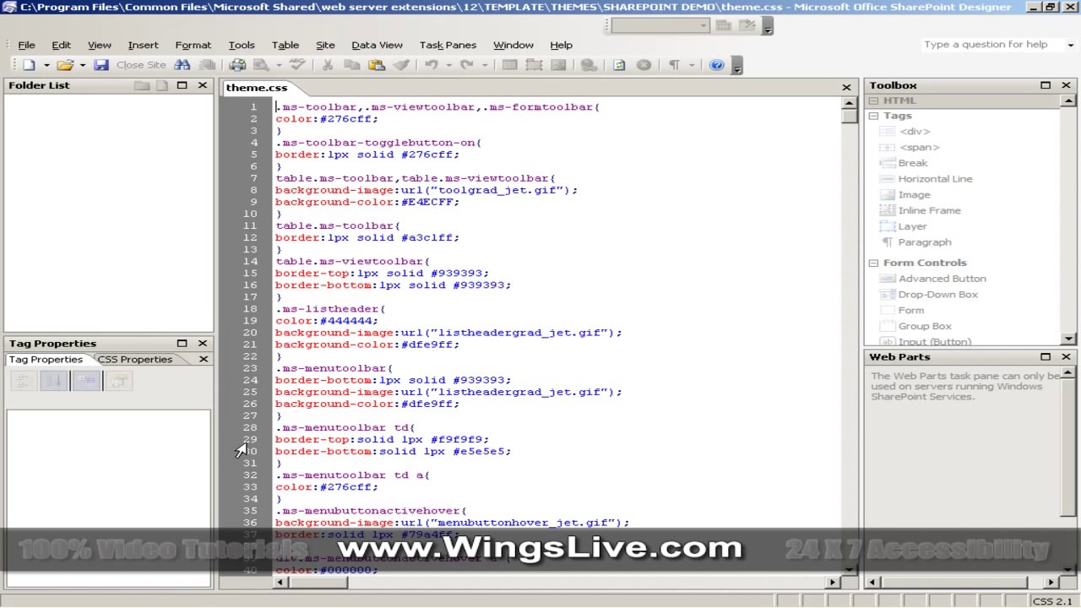
Task: Select Image in the Toolbox
Action: [914, 195]
